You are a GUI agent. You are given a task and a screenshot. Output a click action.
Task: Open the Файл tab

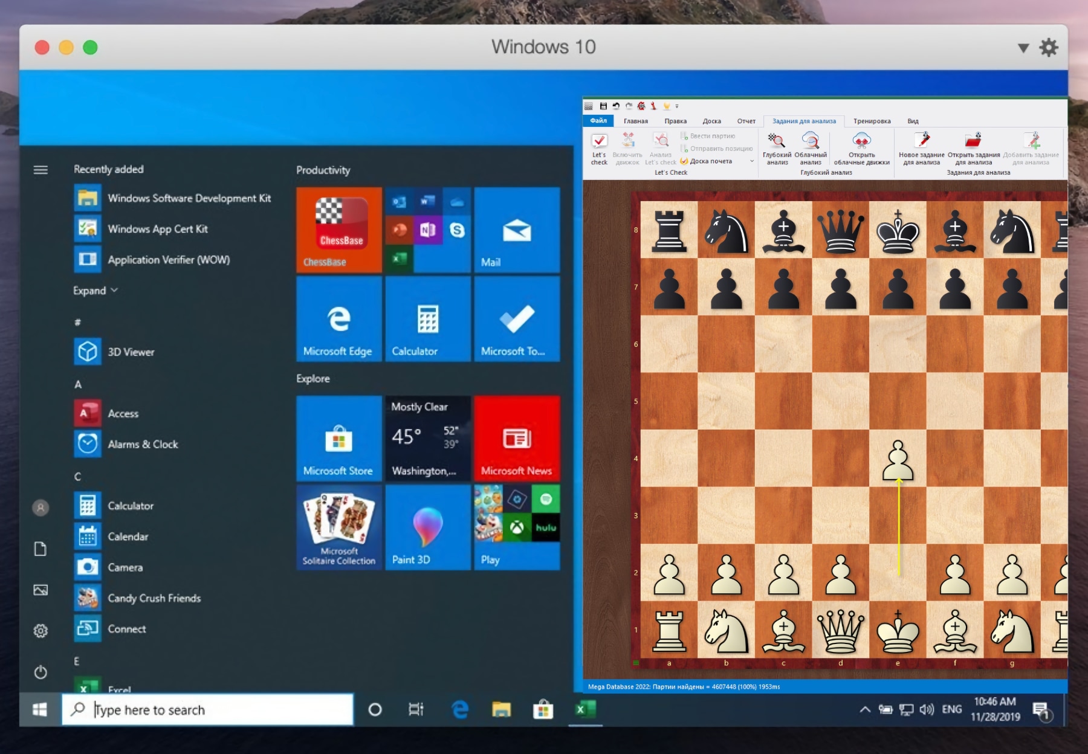(598, 121)
